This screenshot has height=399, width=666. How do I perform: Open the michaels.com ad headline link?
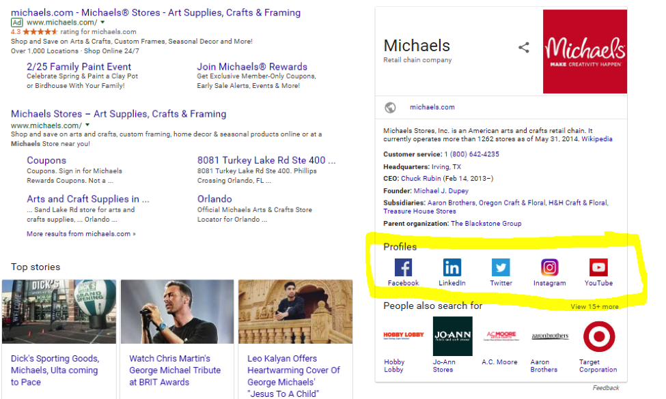(x=156, y=13)
